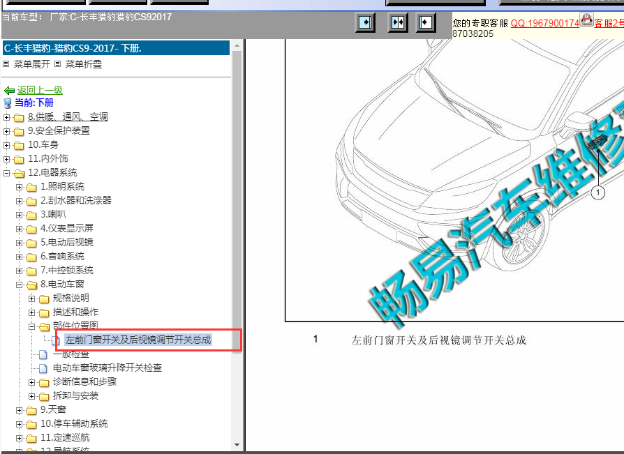Collapse all menus with 菜单折叠
The width and height of the screenshot is (624, 454).
pyautogui.click(x=83, y=64)
